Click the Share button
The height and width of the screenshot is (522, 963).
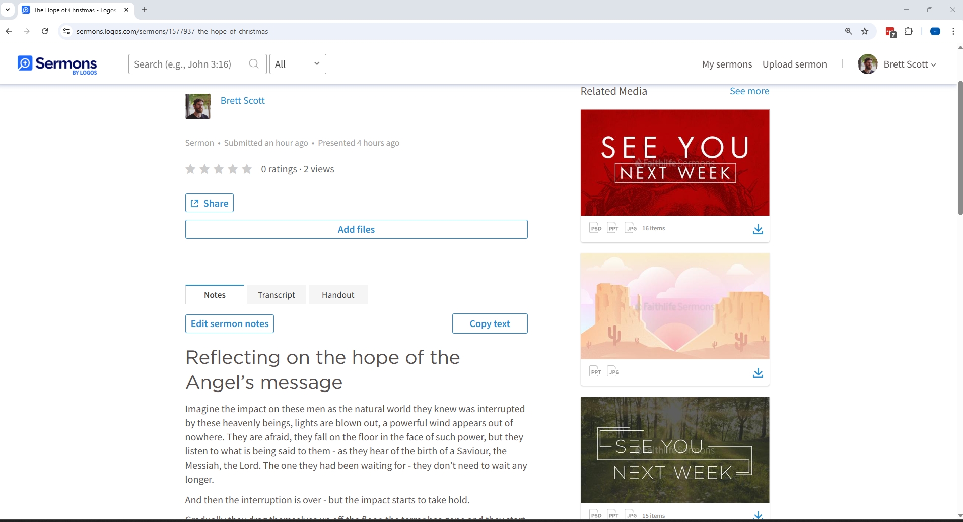pyautogui.click(x=210, y=203)
